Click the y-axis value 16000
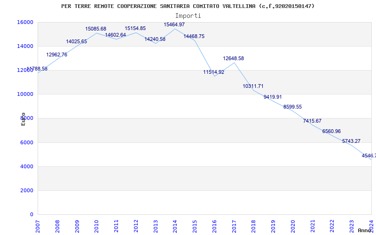 click(25, 22)
